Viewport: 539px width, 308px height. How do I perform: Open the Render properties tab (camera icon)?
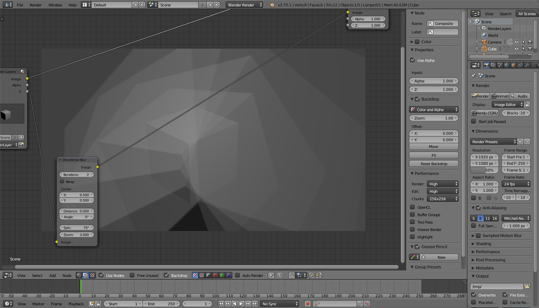pyautogui.click(x=486, y=65)
